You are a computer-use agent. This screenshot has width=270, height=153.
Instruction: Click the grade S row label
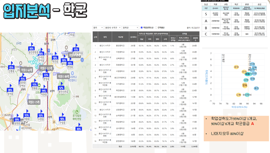pos(206,14)
